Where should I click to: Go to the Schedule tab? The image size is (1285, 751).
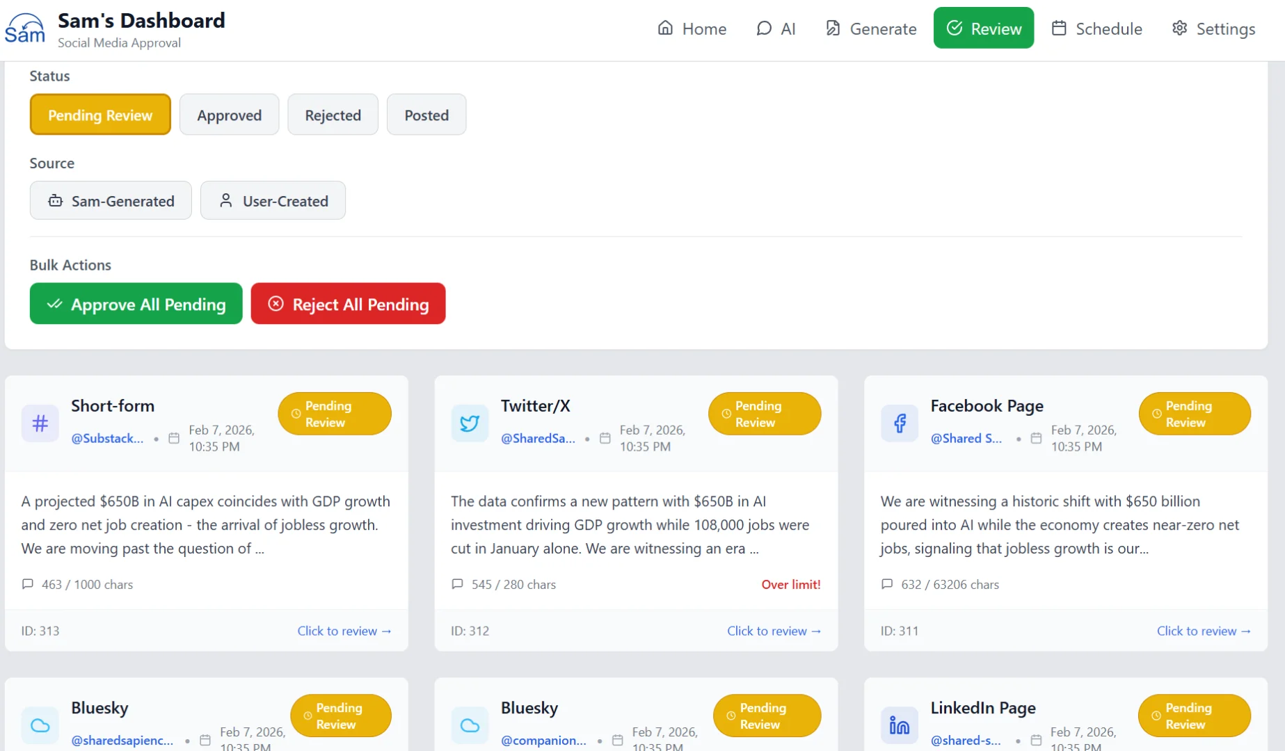pyautogui.click(x=1096, y=29)
